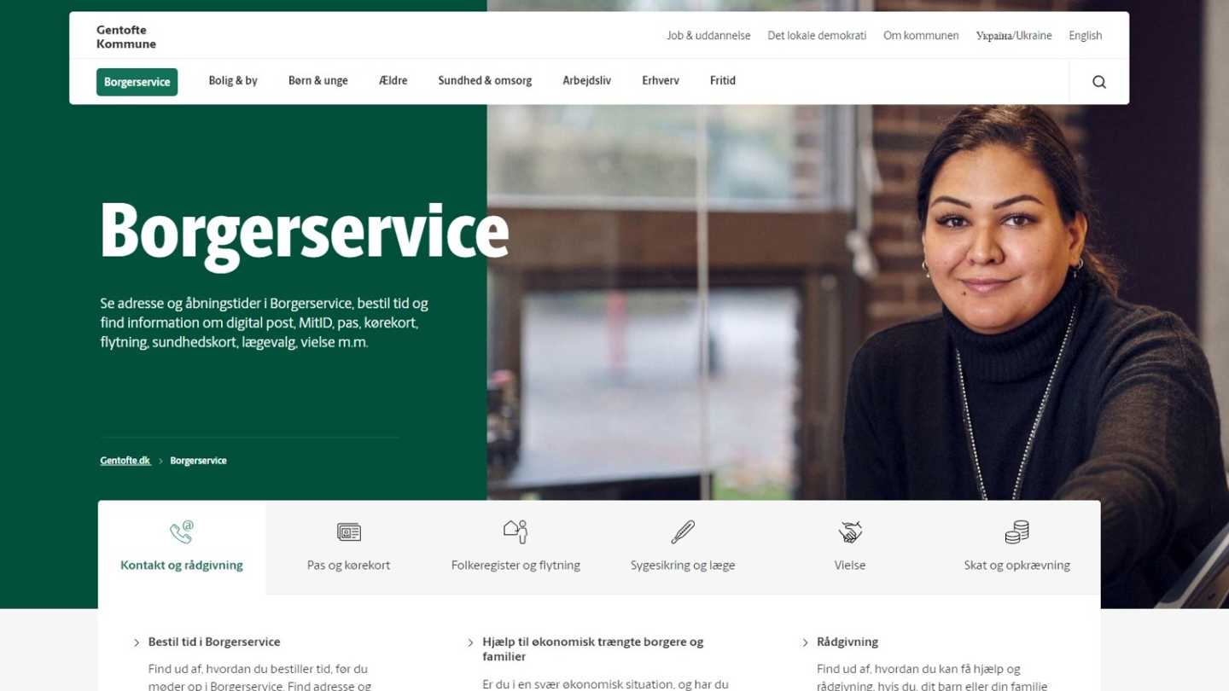Click the phone icon above Kontakt og rådgivning
The height and width of the screenshot is (691, 1229).
pyautogui.click(x=181, y=532)
